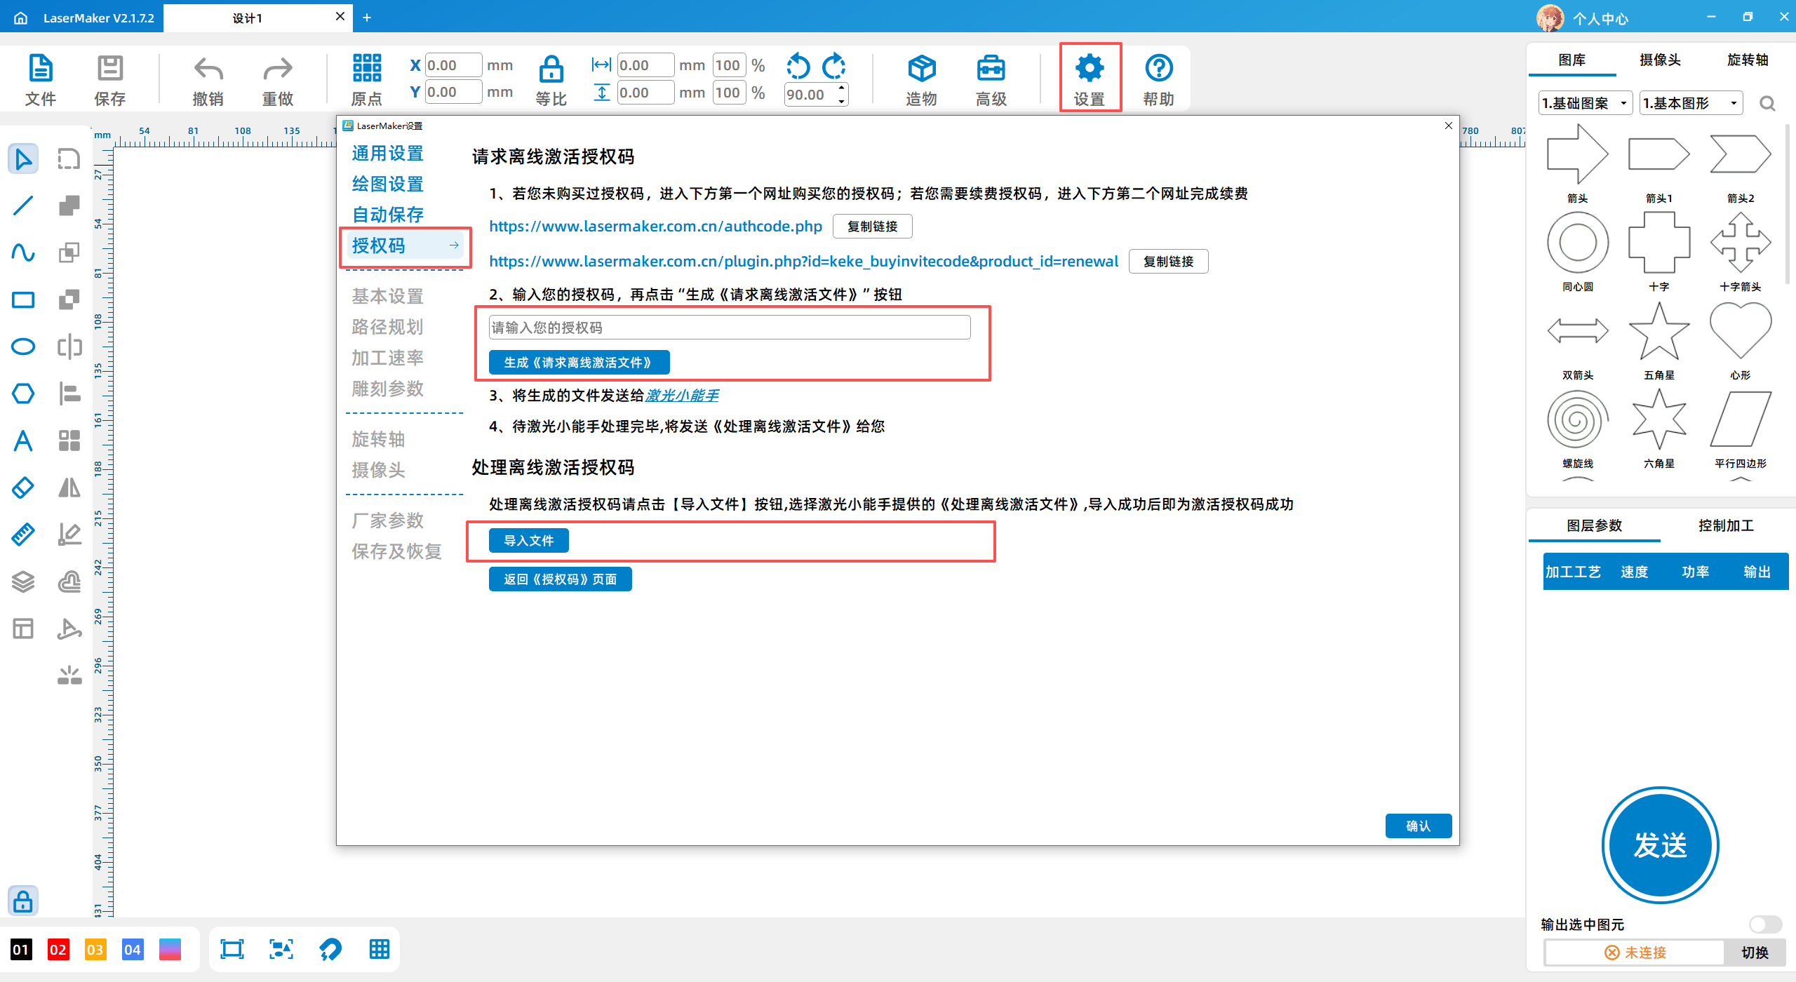Click the 造物 cube icon
Image resolution: width=1796 pixels, height=982 pixels.
tap(921, 69)
